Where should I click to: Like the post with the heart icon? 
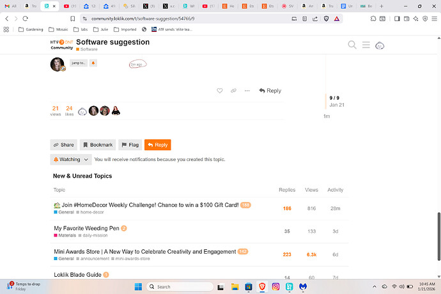220,91
